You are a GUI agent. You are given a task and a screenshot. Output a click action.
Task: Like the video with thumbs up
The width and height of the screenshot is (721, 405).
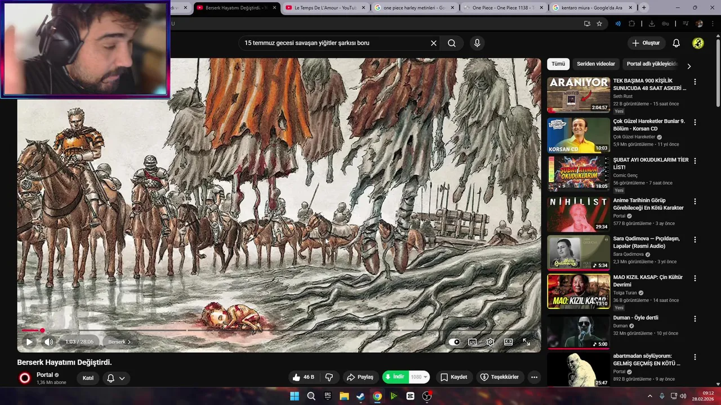[x=303, y=377]
